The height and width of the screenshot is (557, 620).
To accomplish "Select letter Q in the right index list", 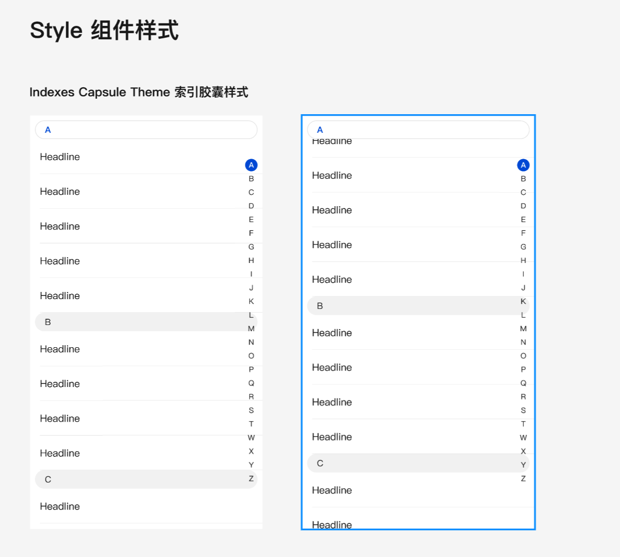I will 523,383.
